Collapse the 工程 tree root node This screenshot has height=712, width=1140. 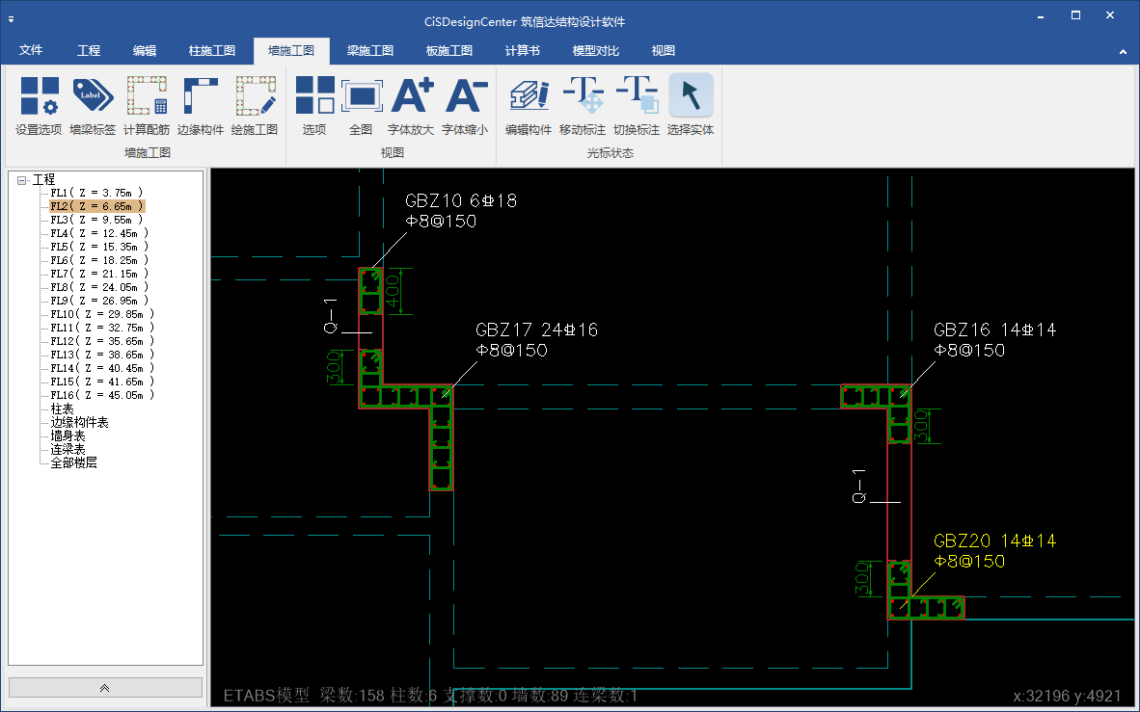point(22,180)
